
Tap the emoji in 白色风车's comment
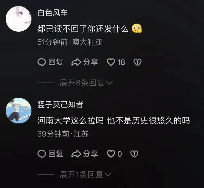(137, 28)
